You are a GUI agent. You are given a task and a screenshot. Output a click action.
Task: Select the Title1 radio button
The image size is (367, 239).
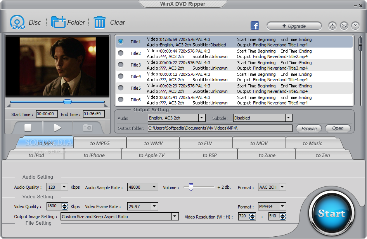(121, 41)
